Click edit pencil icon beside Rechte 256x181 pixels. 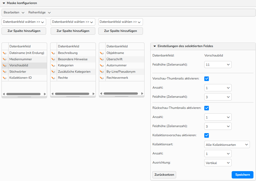53,78
